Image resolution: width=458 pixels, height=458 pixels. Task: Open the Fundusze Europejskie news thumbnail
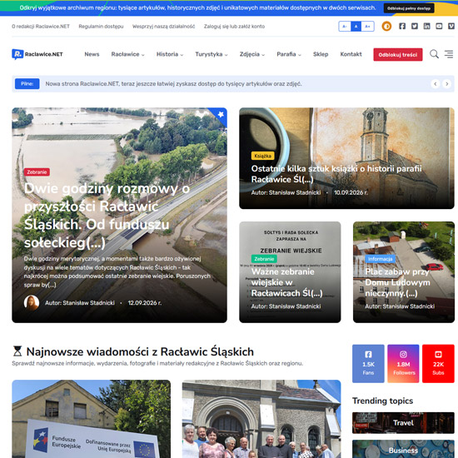91,419
